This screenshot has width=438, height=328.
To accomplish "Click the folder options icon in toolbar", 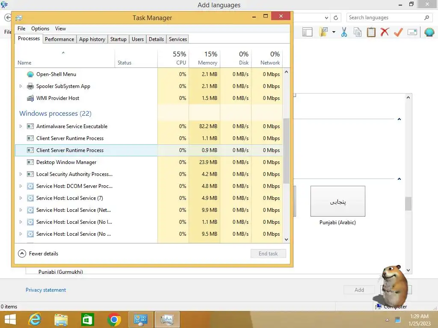I will 324,32.
